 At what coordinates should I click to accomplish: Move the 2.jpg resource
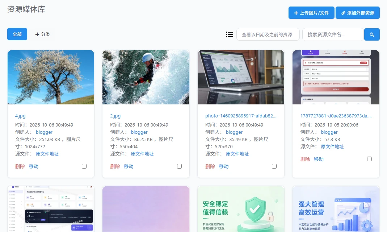[129, 166]
